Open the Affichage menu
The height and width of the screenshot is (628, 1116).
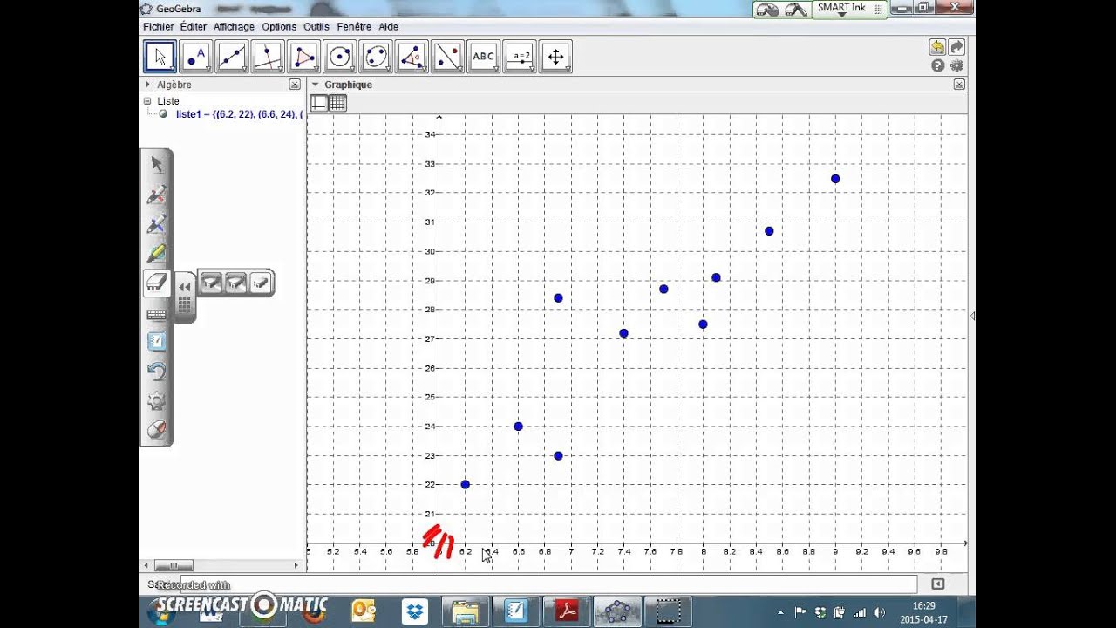pyautogui.click(x=234, y=27)
